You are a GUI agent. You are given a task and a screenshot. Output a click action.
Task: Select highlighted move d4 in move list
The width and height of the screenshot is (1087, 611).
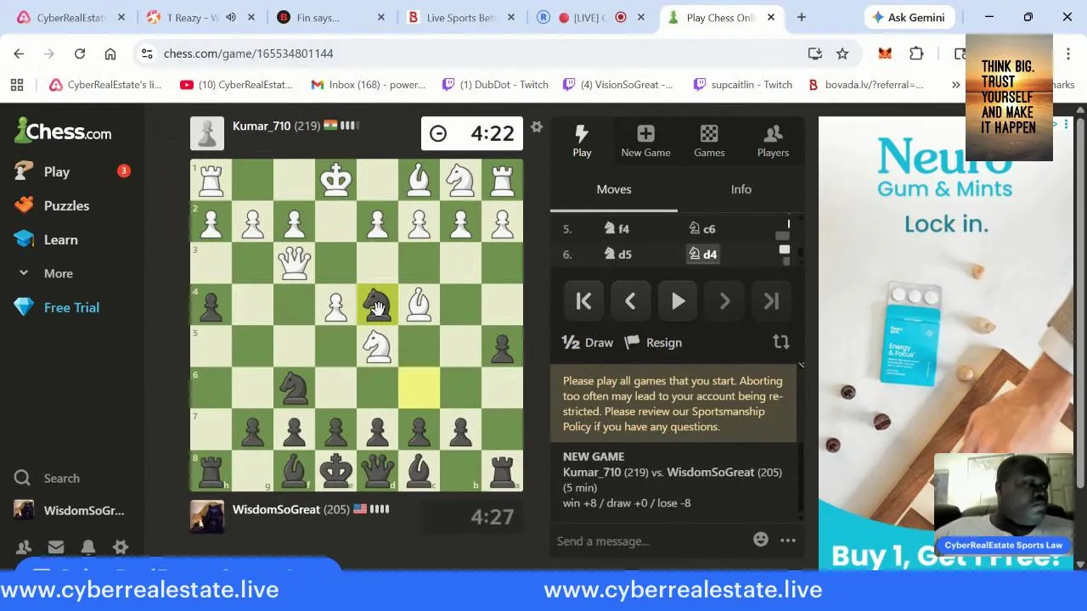click(x=703, y=254)
